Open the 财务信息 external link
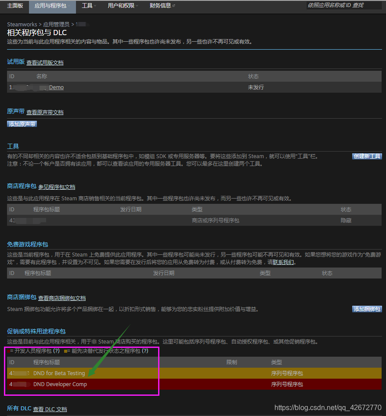 tap(162, 6)
